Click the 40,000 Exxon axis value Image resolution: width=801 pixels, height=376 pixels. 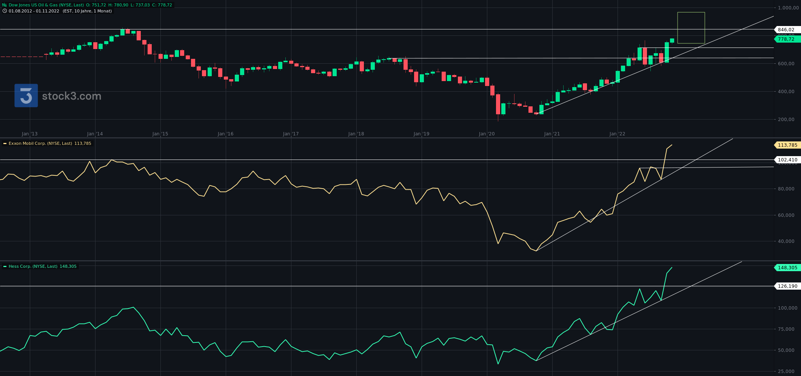786,241
